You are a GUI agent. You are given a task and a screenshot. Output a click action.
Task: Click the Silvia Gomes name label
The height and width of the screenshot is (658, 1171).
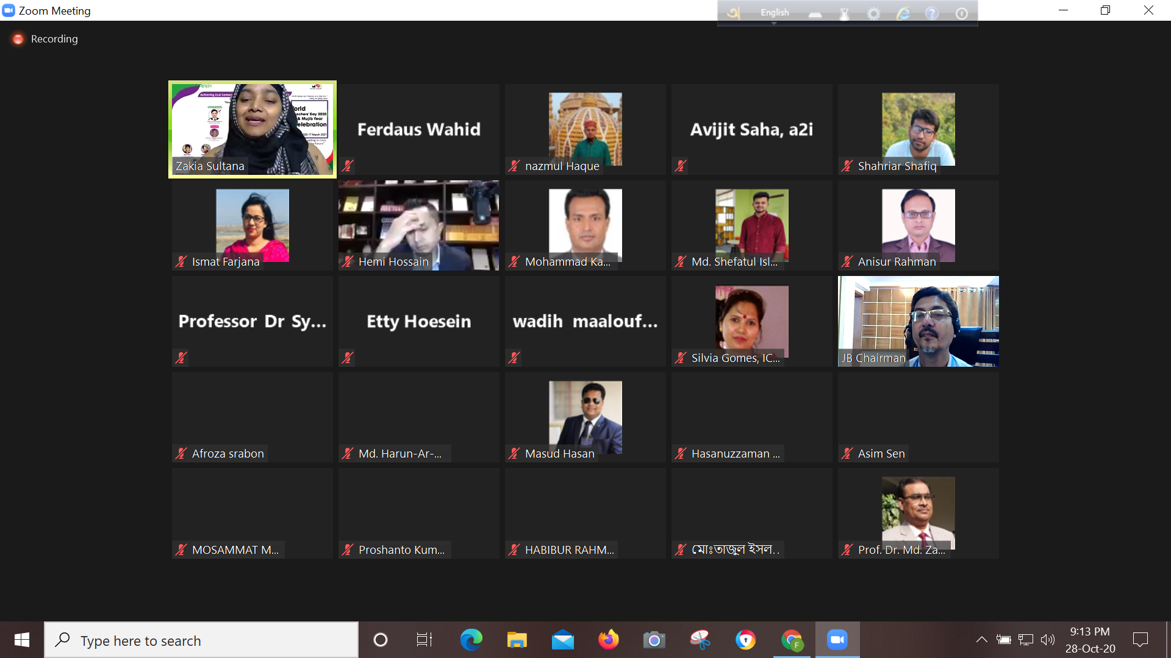point(736,358)
